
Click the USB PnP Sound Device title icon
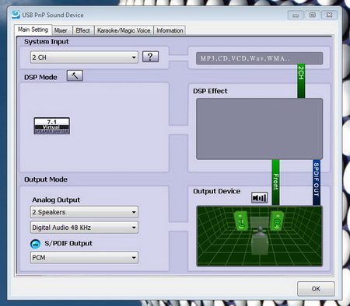point(16,15)
